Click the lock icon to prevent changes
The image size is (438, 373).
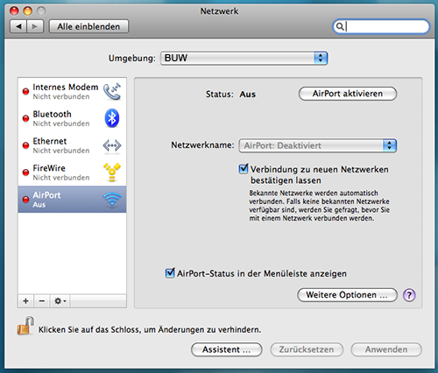point(25,326)
